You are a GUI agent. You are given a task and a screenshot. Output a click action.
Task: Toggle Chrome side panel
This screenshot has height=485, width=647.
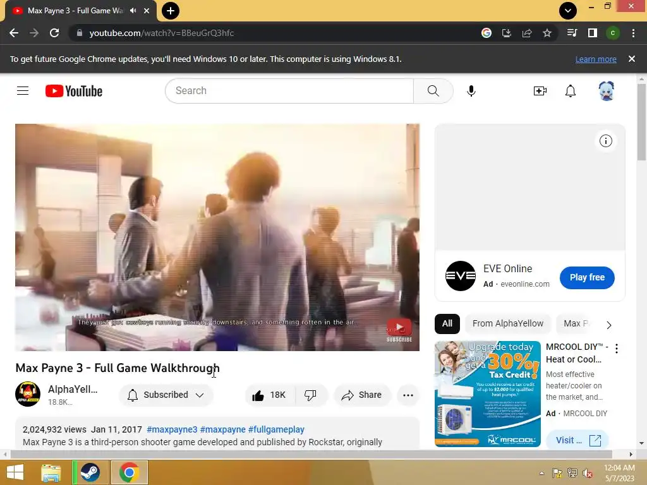593,33
